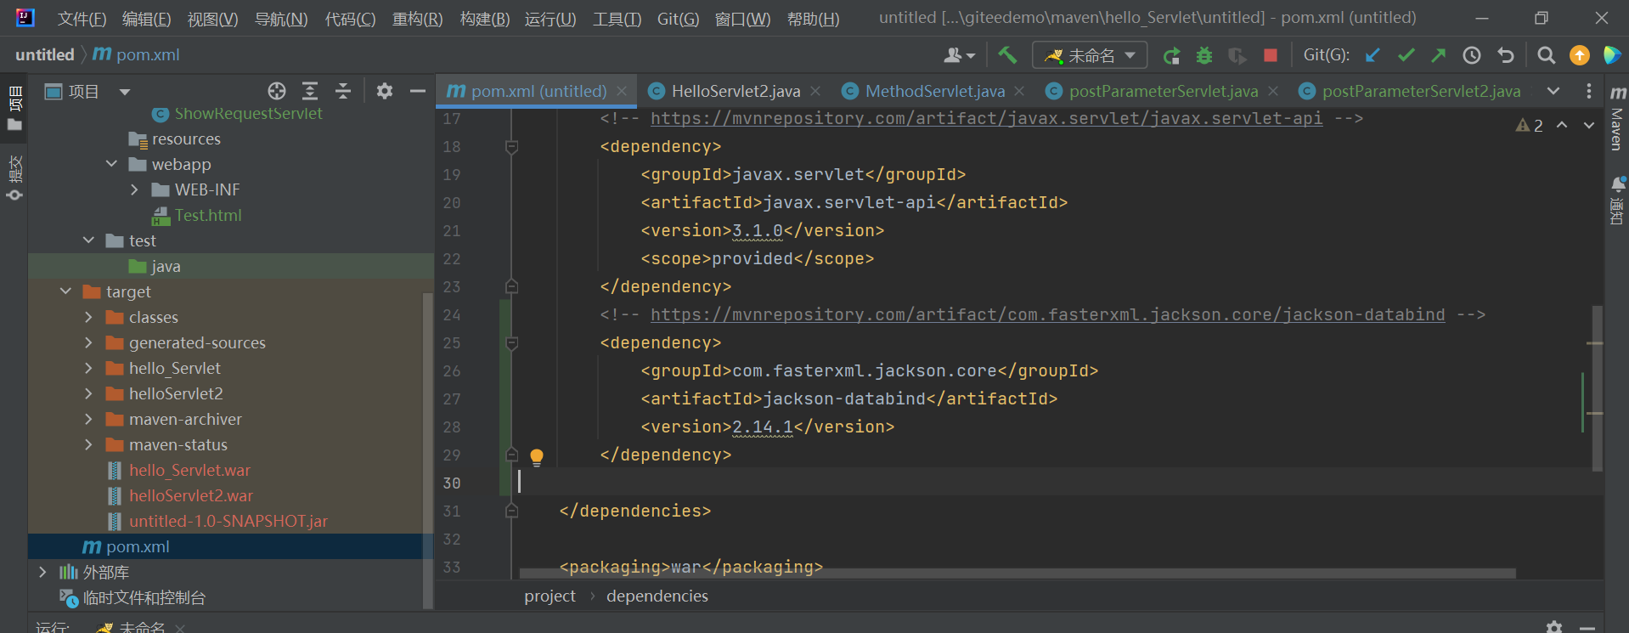
Task: Collapse the target folder
Action: [x=65, y=291]
